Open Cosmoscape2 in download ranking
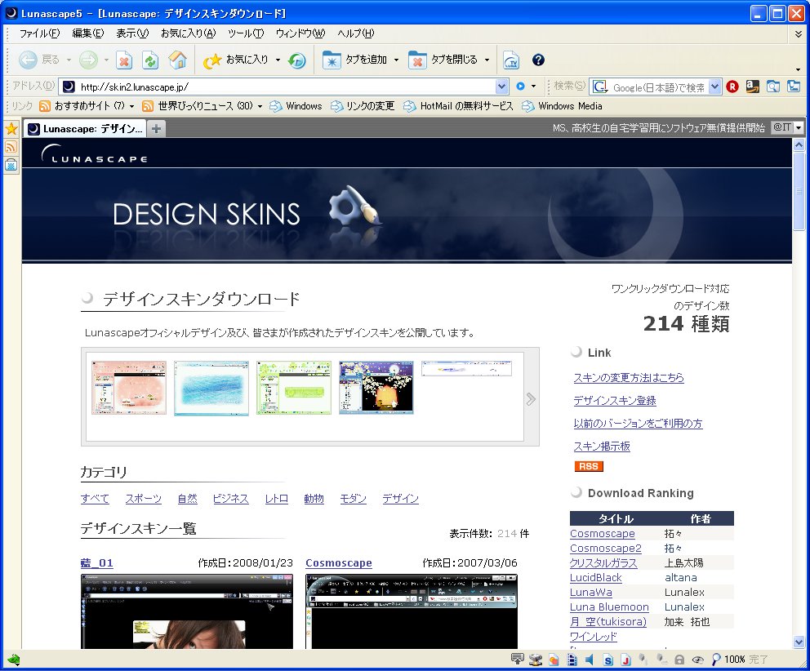The image size is (810, 671). [x=605, y=549]
